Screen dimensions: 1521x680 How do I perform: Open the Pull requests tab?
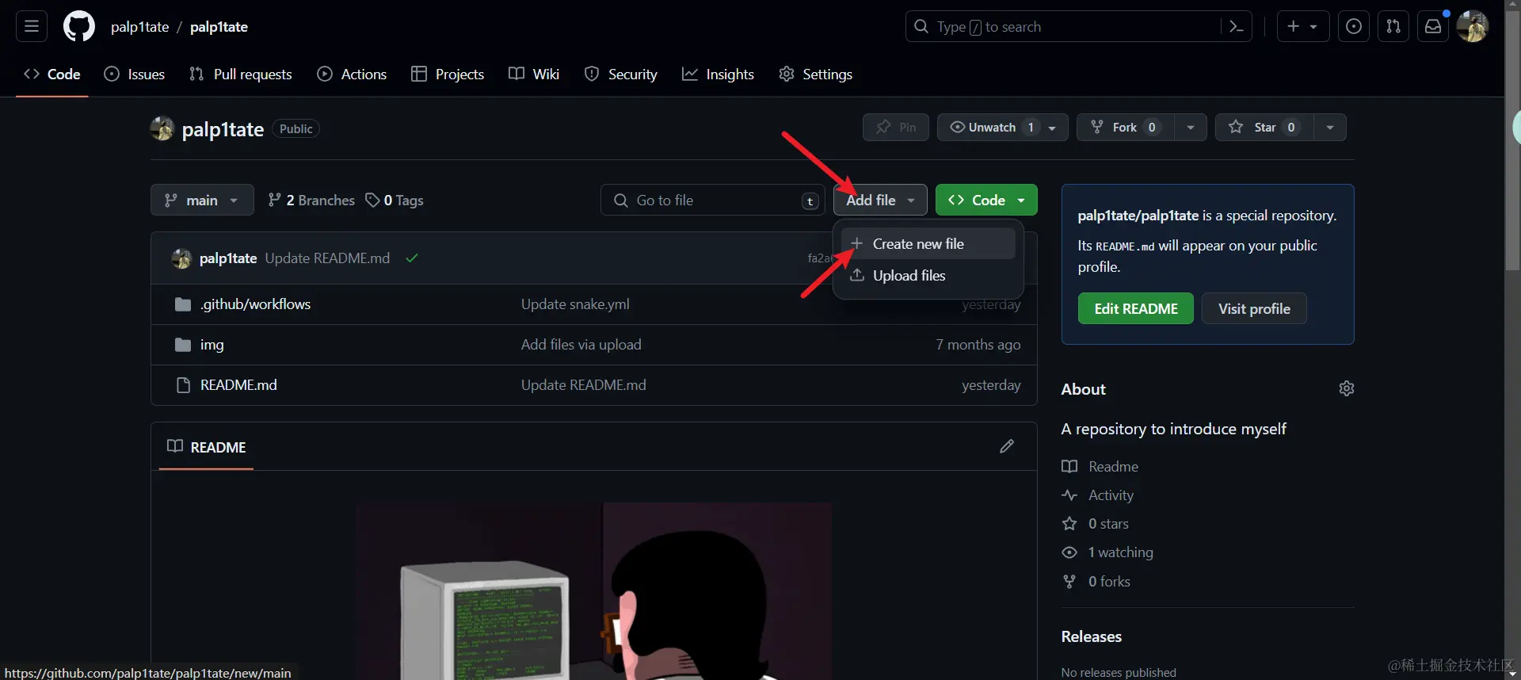241,74
